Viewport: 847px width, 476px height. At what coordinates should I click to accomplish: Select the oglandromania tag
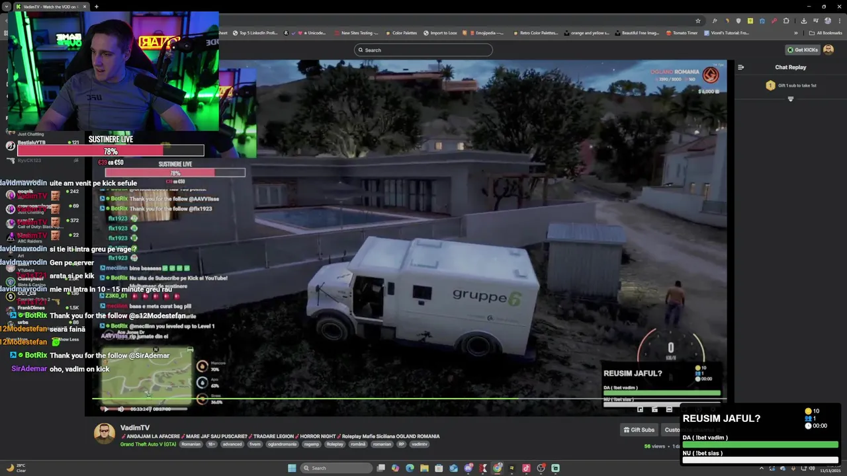[283, 444]
